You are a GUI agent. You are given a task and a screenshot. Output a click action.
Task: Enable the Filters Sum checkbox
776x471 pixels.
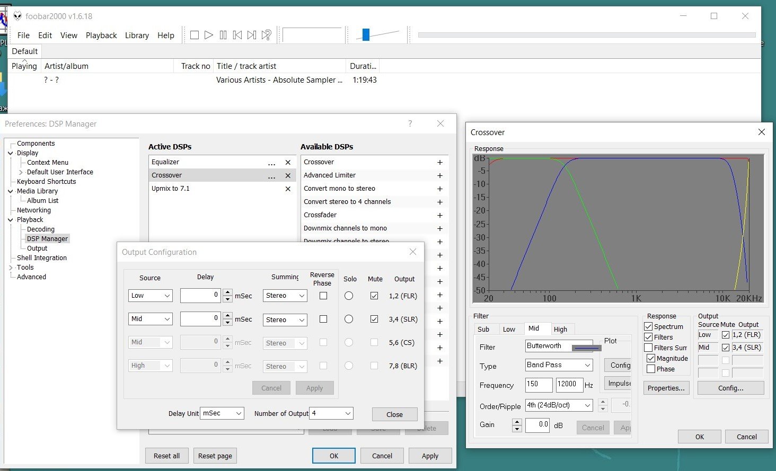(648, 348)
